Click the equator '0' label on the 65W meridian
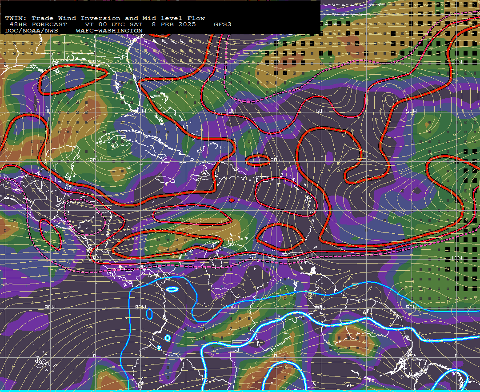 [275, 356]
